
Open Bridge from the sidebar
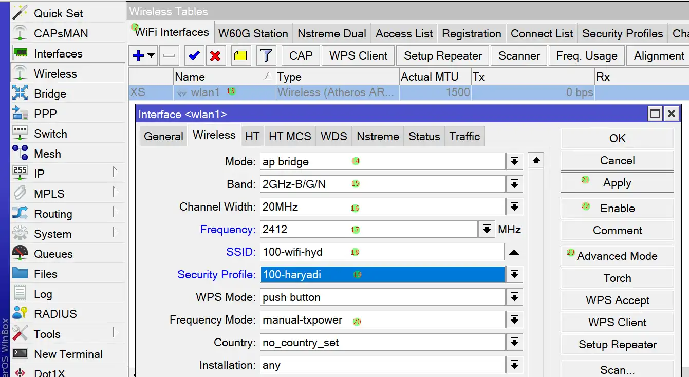coord(50,94)
